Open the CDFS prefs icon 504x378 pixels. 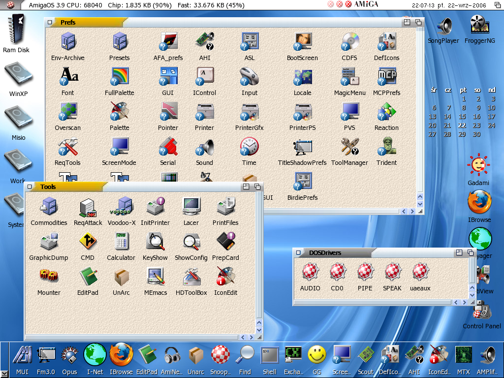349,41
